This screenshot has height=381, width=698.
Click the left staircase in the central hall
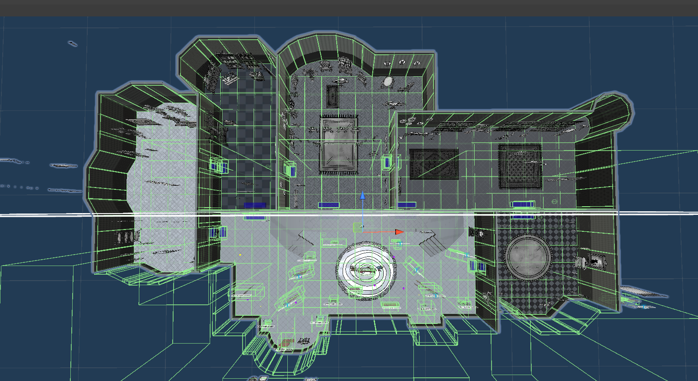click(x=302, y=241)
